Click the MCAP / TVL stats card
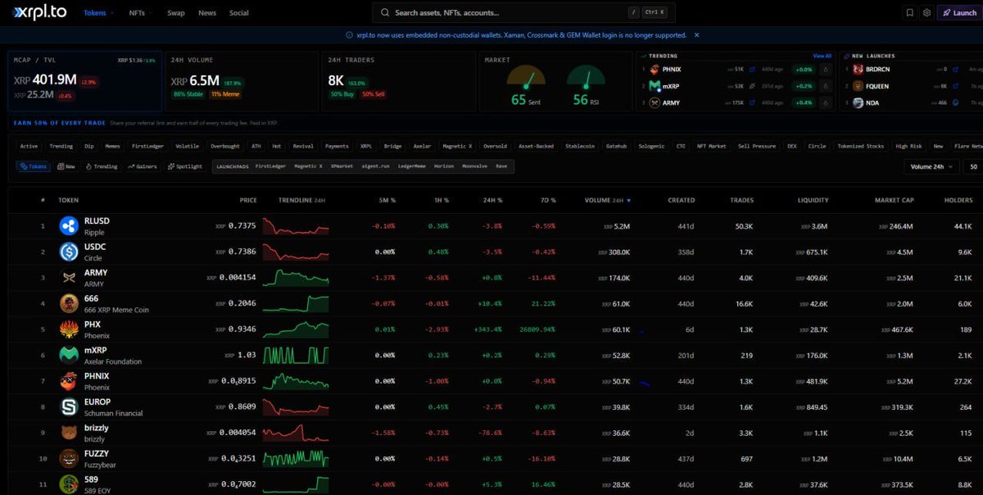This screenshot has height=495, width=983. pos(84,81)
